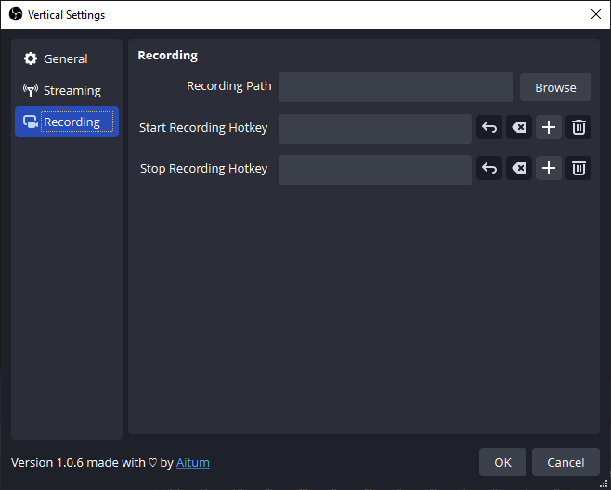
Task: Open the Aitum link
Action: [x=193, y=462]
